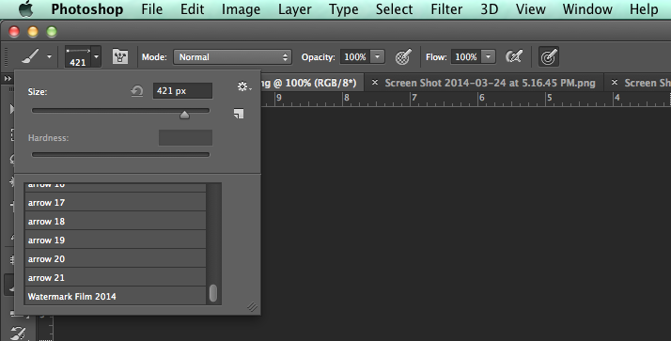Select the arrow 21 brush

(x=116, y=278)
